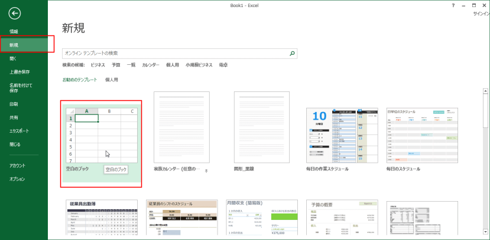
Task: Pick the 毎日のスケジュール template thumbnail
Action: pos(422,136)
